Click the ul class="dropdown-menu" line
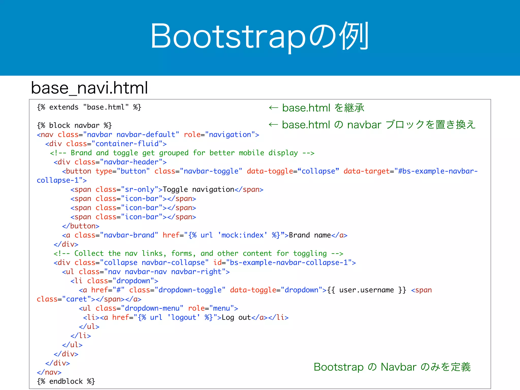Screen dimensions: 520x390 pos(158,308)
